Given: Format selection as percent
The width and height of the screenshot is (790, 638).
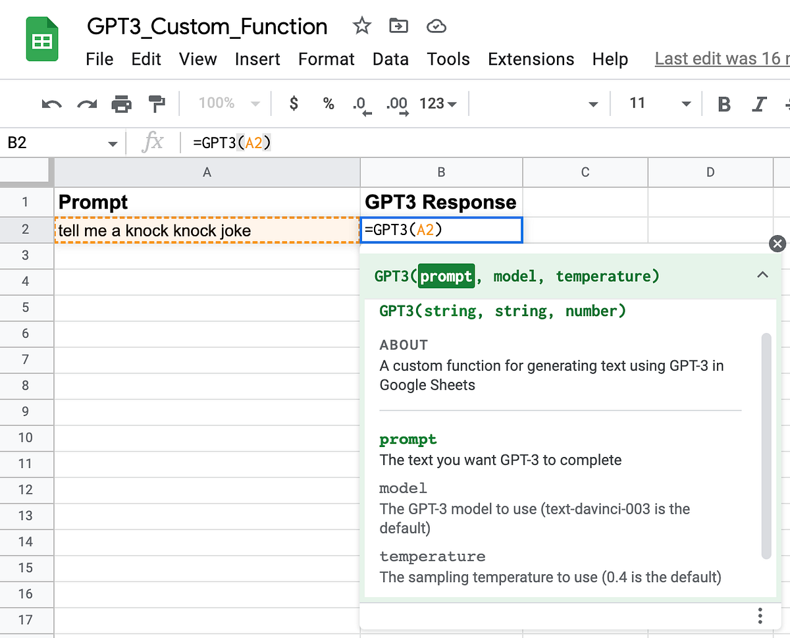Looking at the screenshot, I should (328, 103).
